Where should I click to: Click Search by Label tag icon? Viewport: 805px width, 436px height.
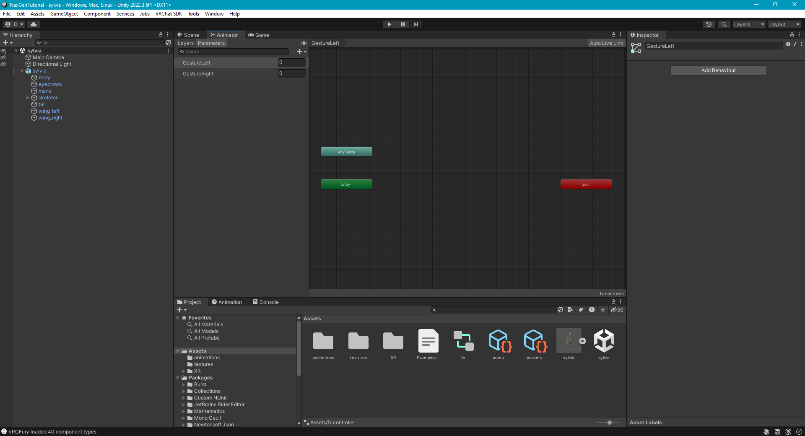(581, 310)
